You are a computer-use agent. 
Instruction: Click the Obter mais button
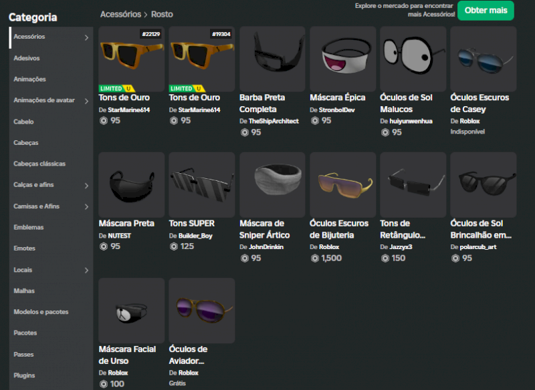tap(486, 11)
